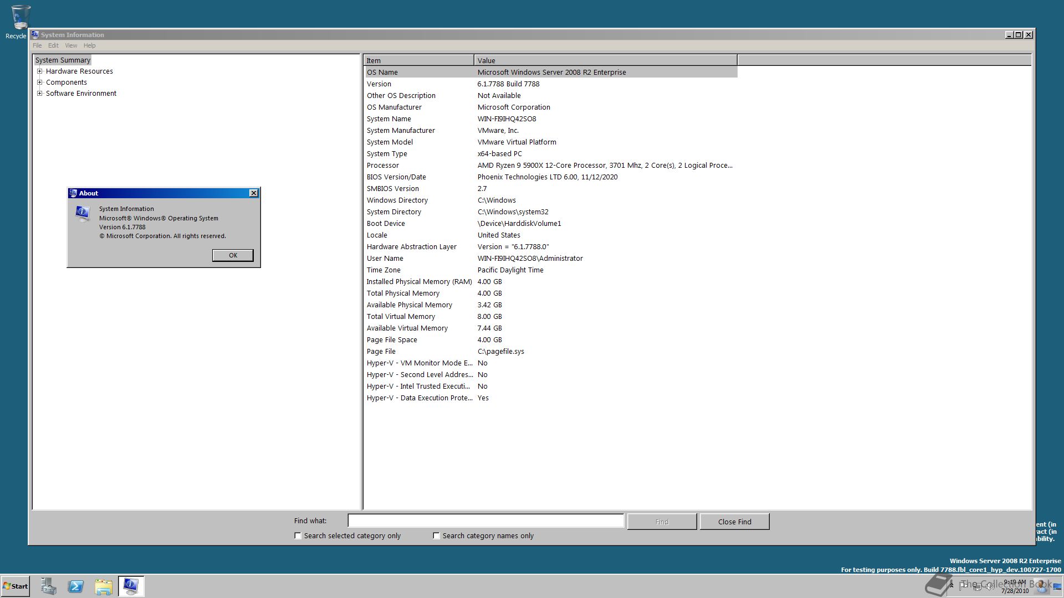This screenshot has height=598, width=1064.
Task: Expand the Hardware Resources node
Action: click(40, 71)
